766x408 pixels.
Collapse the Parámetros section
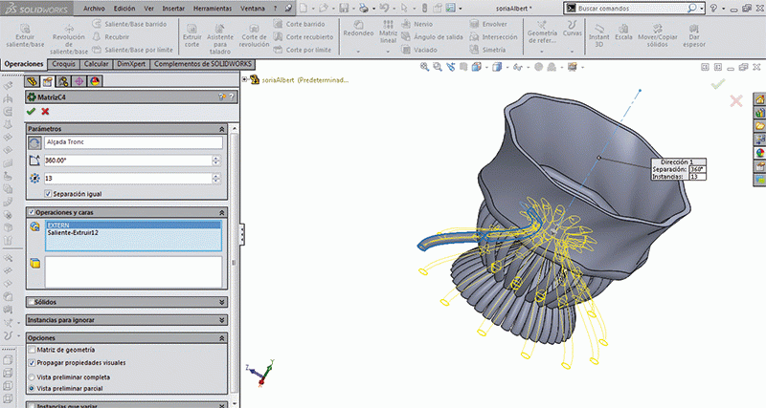tap(222, 128)
